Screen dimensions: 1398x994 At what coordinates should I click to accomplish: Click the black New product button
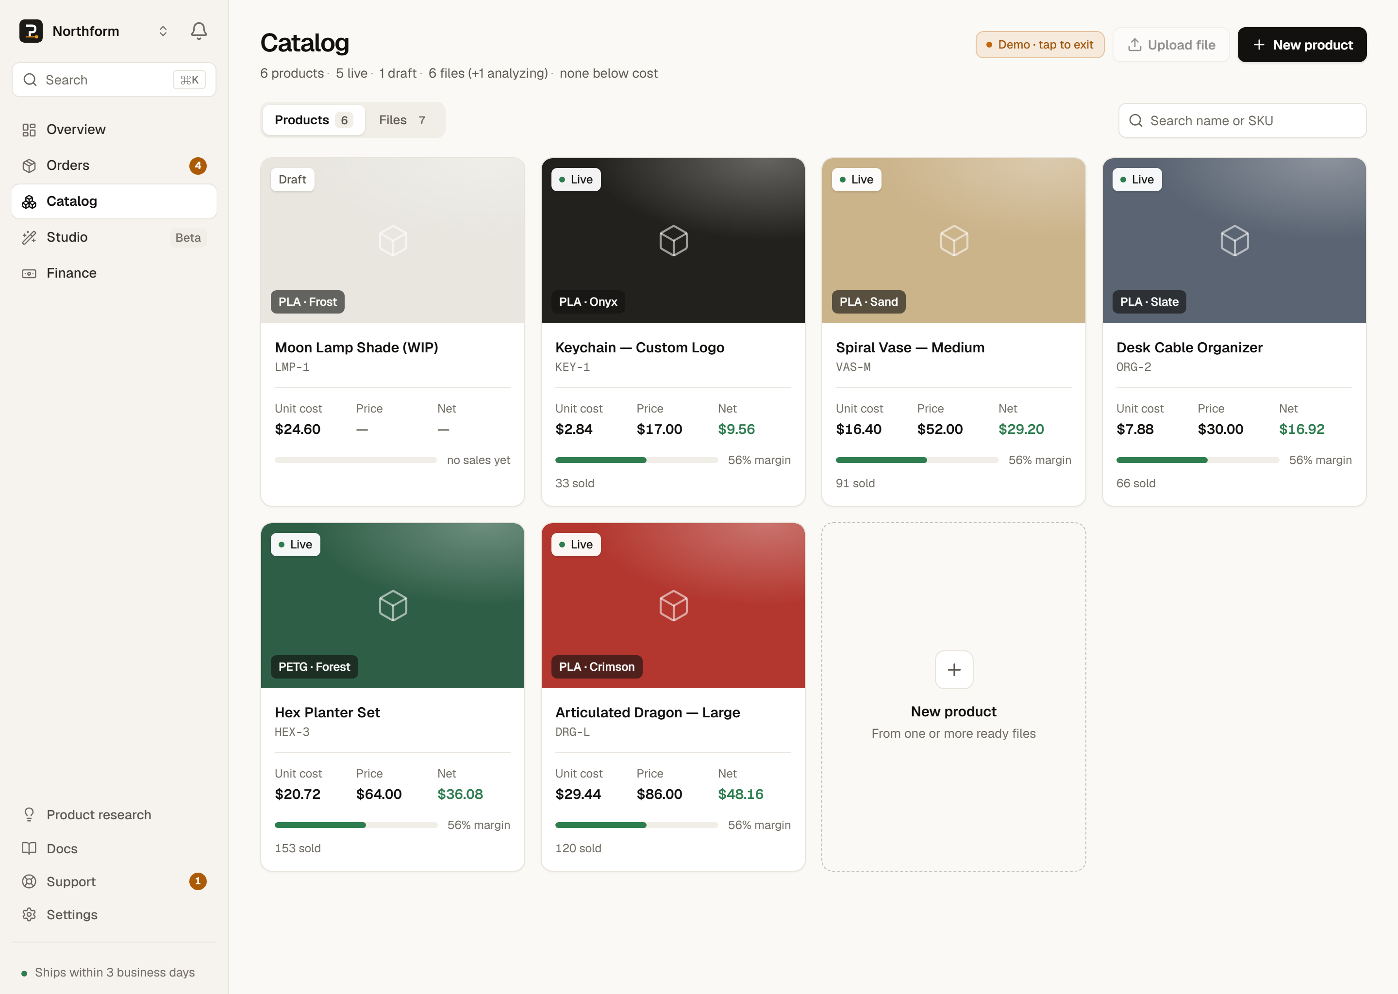pyautogui.click(x=1302, y=45)
